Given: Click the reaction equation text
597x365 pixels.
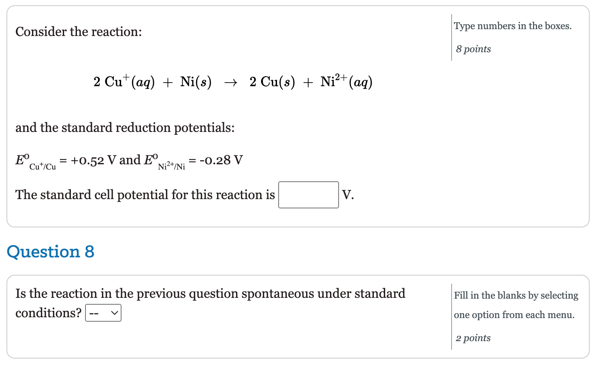Looking at the screenshot, I should click(x=233, y=82).
